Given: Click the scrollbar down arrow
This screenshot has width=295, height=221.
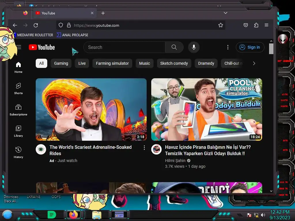Looking at the screenshot, I should 271,191.
